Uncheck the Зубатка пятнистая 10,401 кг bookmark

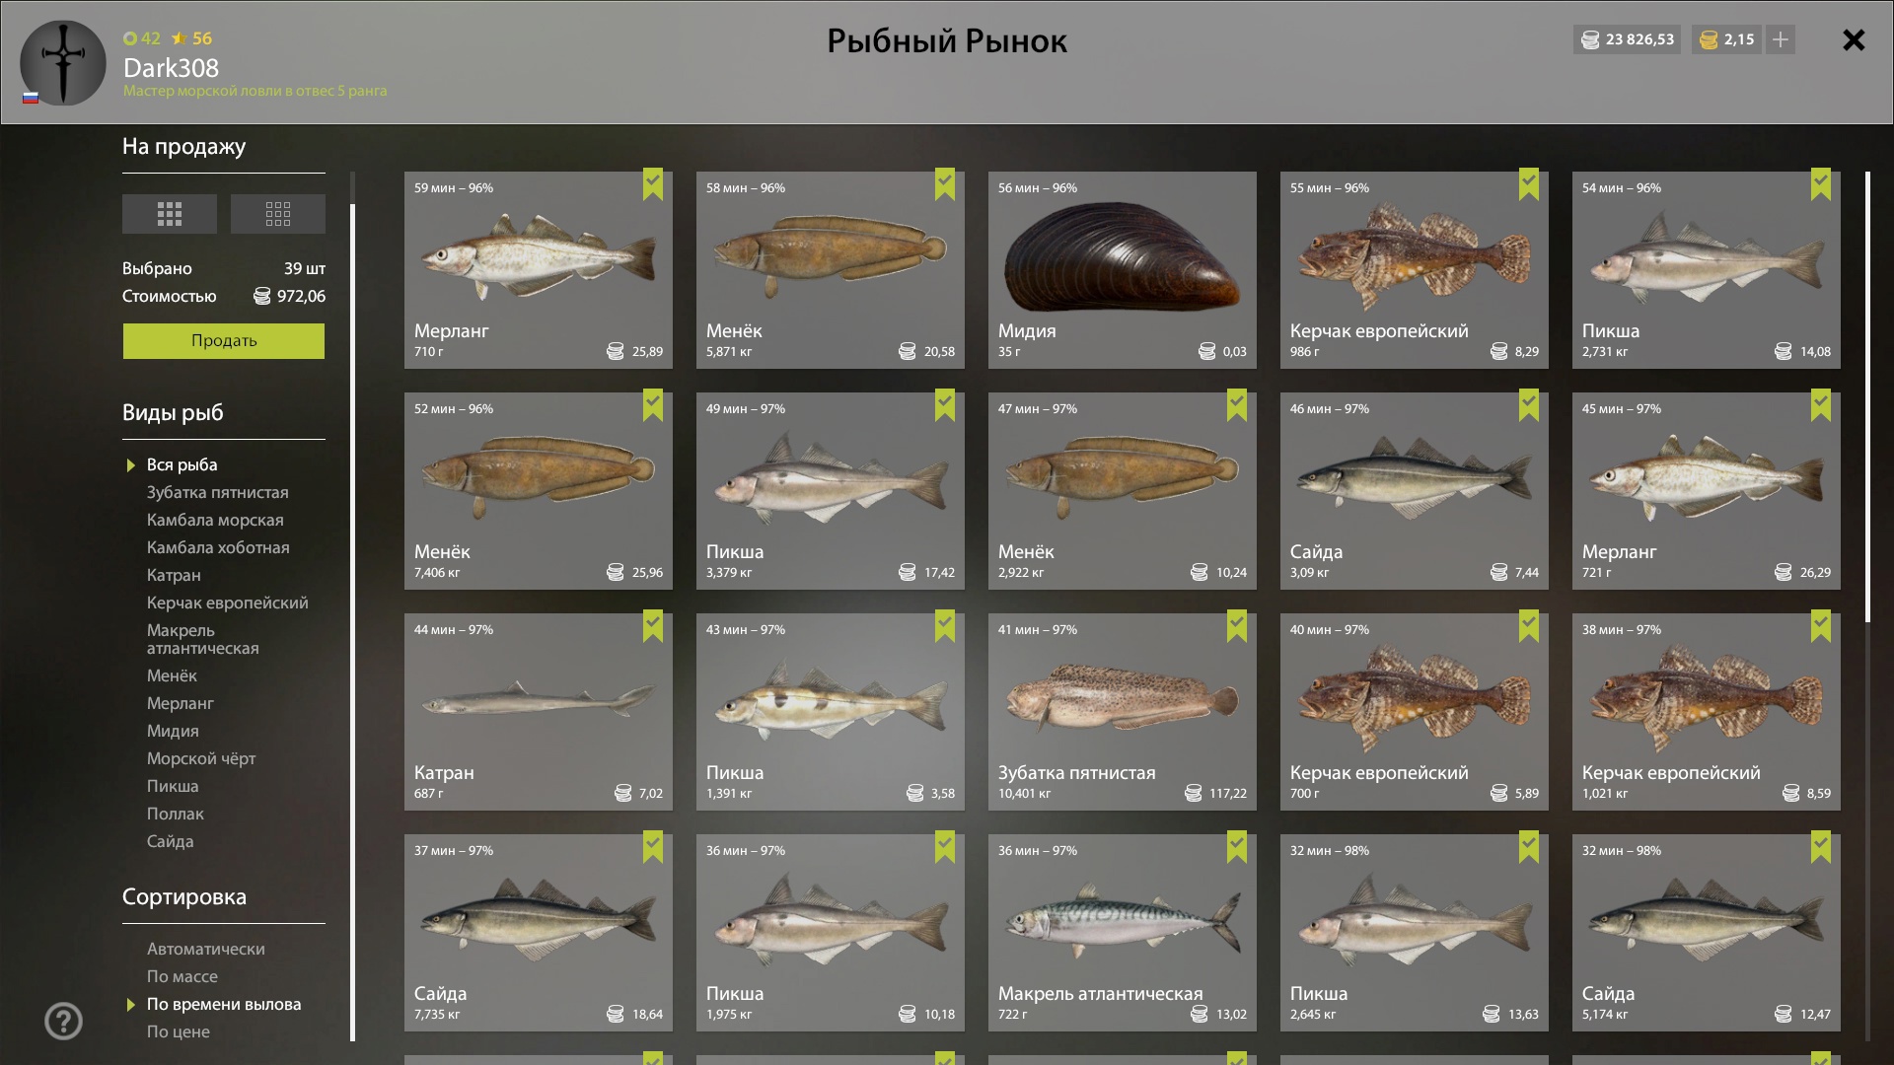(1237, 626)
